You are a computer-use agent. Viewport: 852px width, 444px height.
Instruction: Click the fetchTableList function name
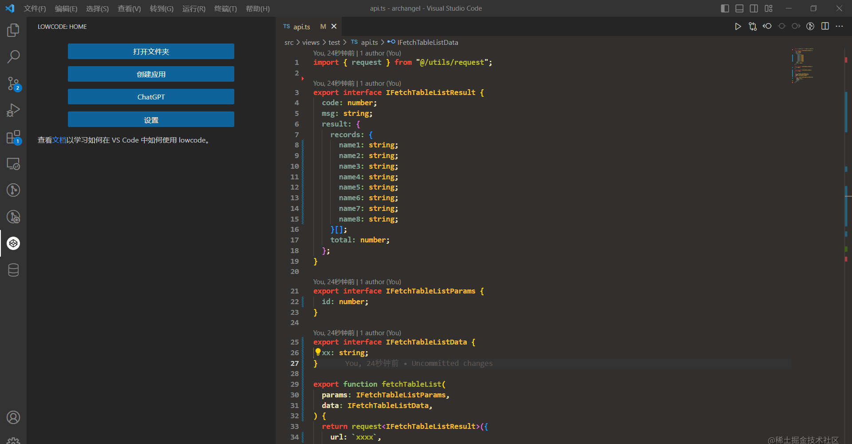coord(411,384)
